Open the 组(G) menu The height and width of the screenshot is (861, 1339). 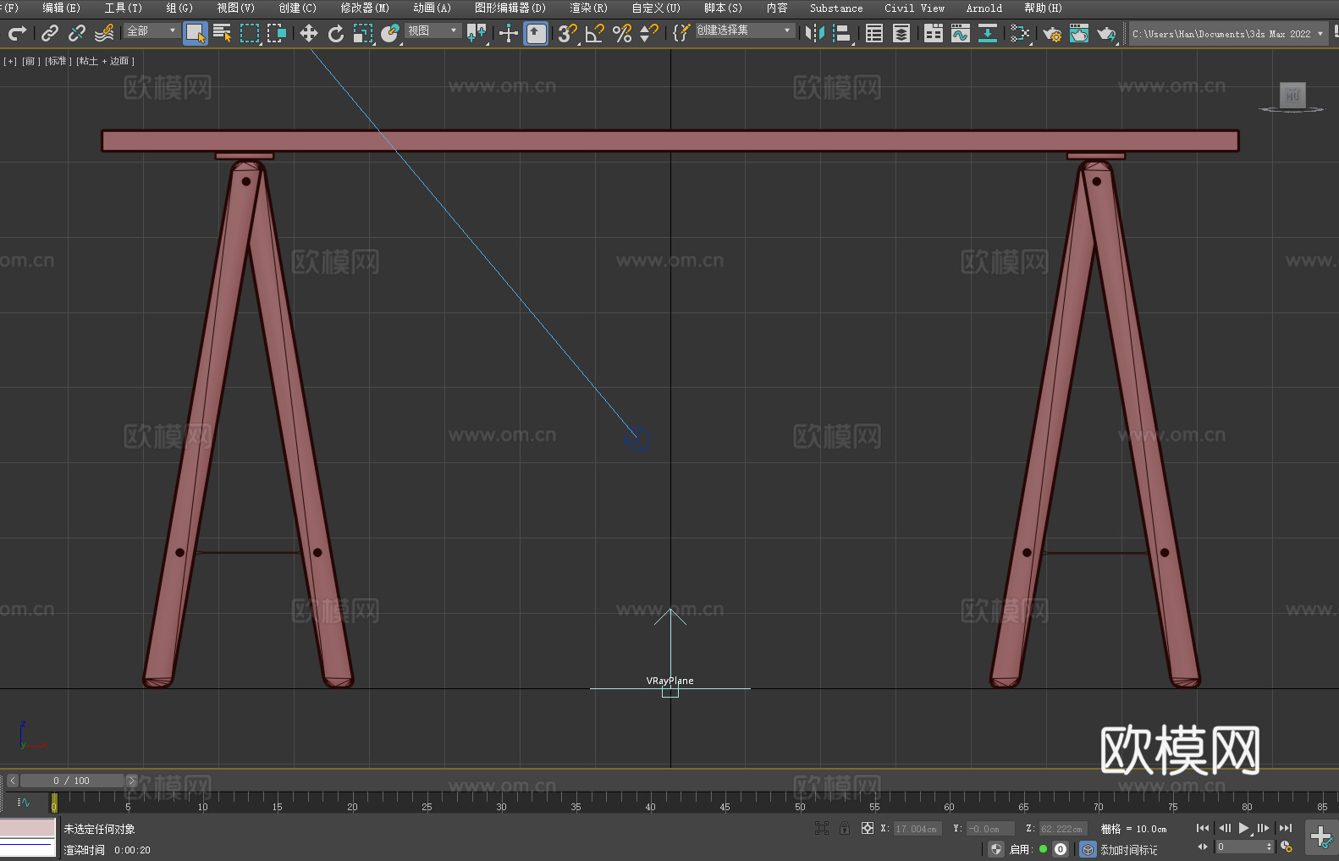tap(179, 8)
